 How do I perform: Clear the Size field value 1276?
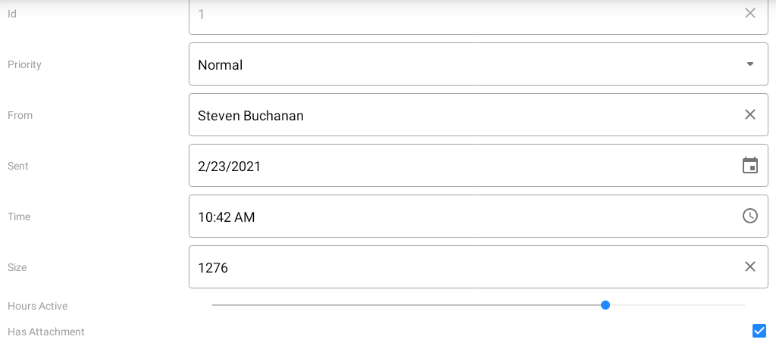click(x=750, y=266)
